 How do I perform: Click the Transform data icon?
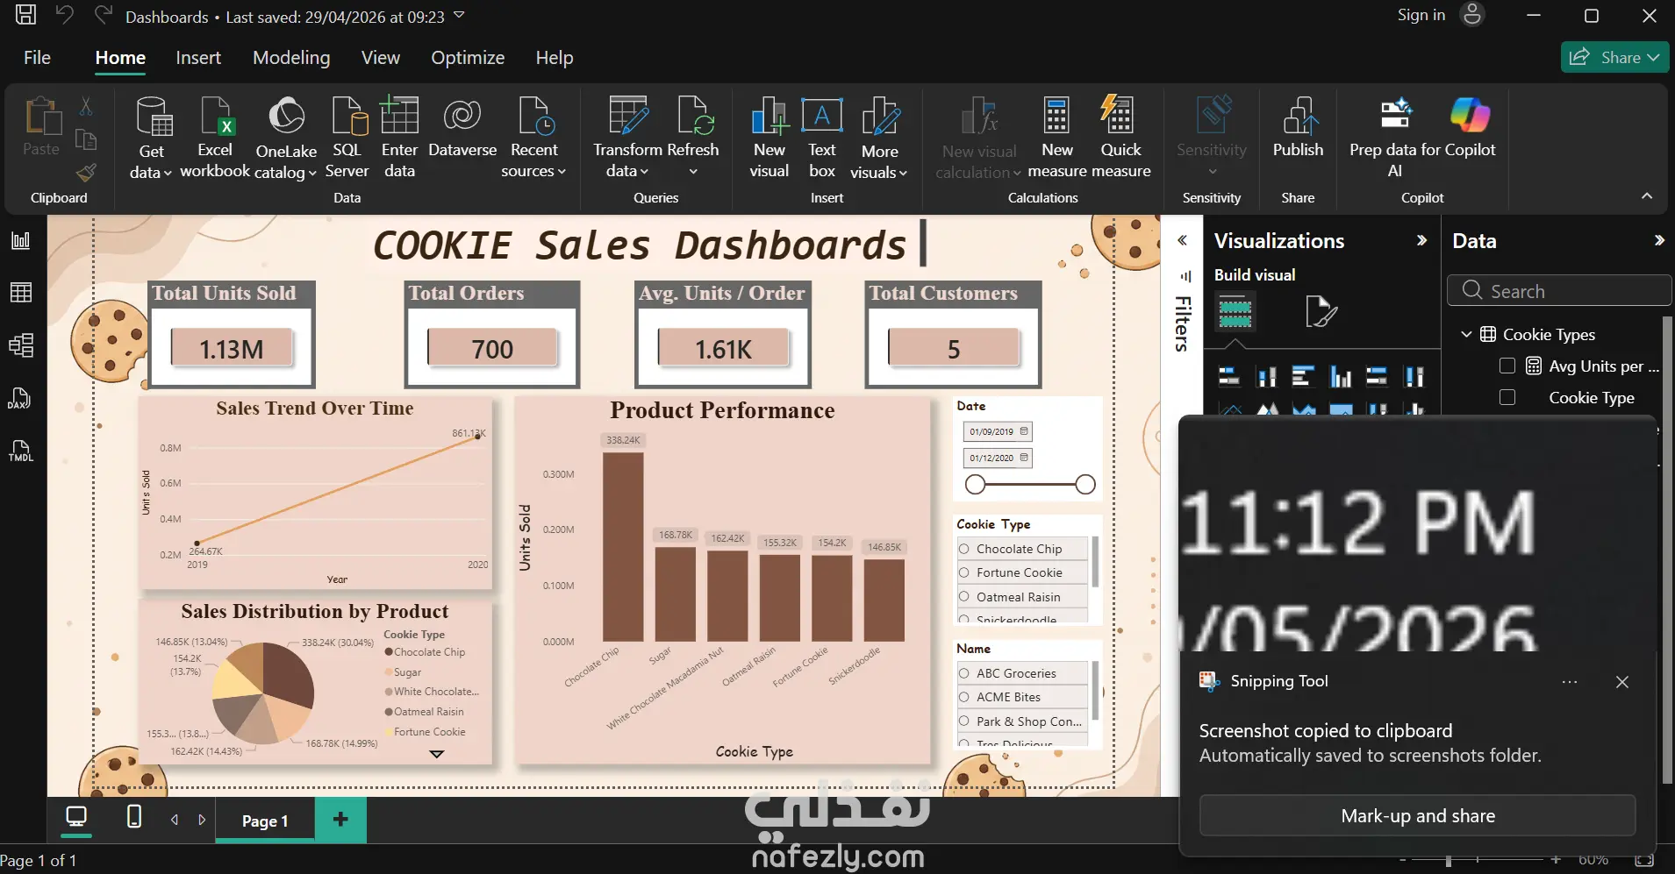(627, 116)
